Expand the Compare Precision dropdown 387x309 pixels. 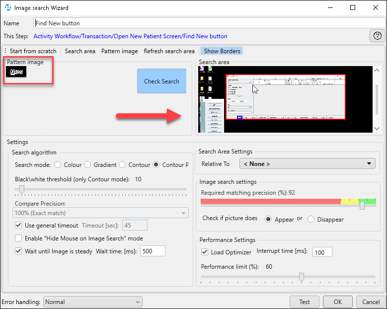click(x=100, y=213)
